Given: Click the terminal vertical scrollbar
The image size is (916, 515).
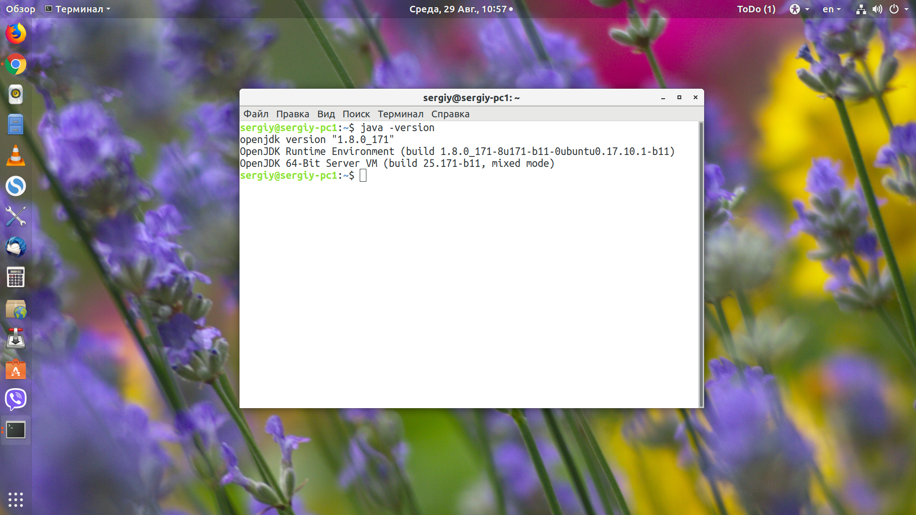Looking at the screenshot, I should (701, 264).
